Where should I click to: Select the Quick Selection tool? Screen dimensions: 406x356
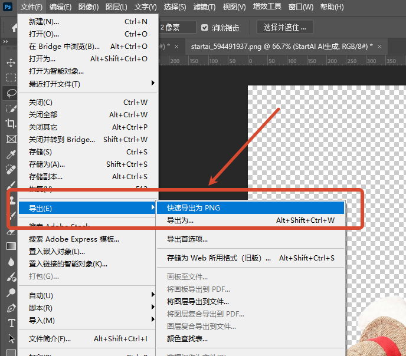point(11,108)
